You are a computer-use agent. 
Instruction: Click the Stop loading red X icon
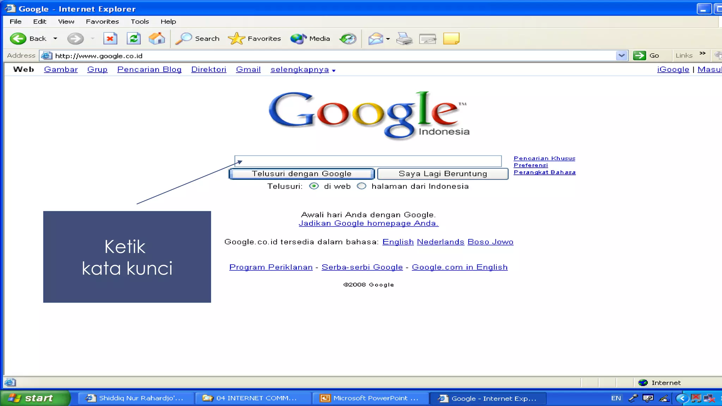(110, 38)
